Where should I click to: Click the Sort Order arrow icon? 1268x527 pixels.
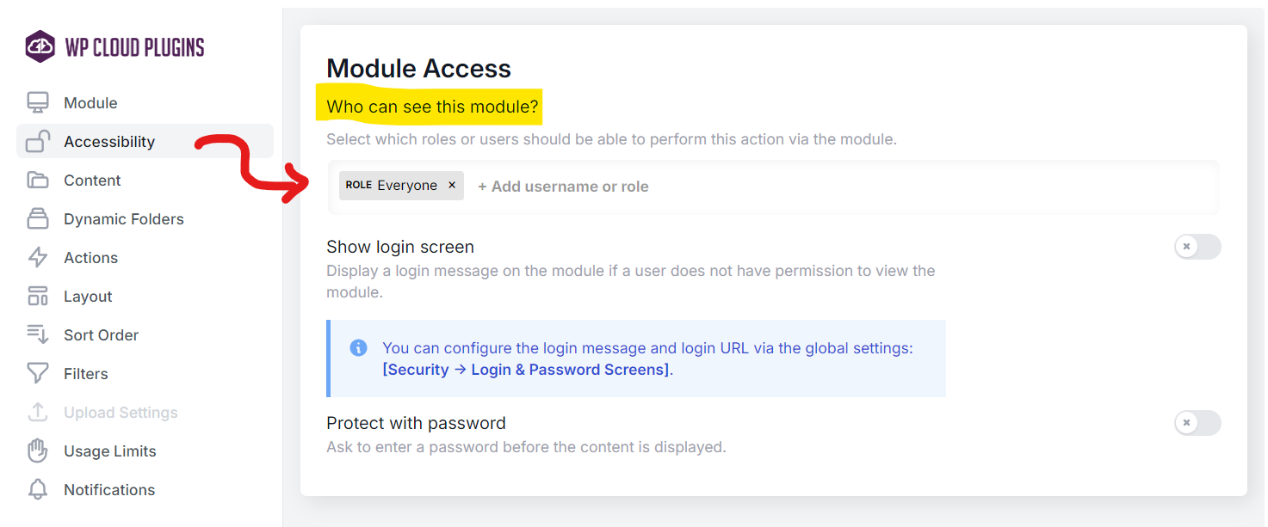coord(38,335)
